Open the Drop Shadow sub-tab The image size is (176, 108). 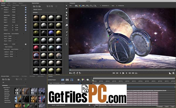[x=16, y=5]
